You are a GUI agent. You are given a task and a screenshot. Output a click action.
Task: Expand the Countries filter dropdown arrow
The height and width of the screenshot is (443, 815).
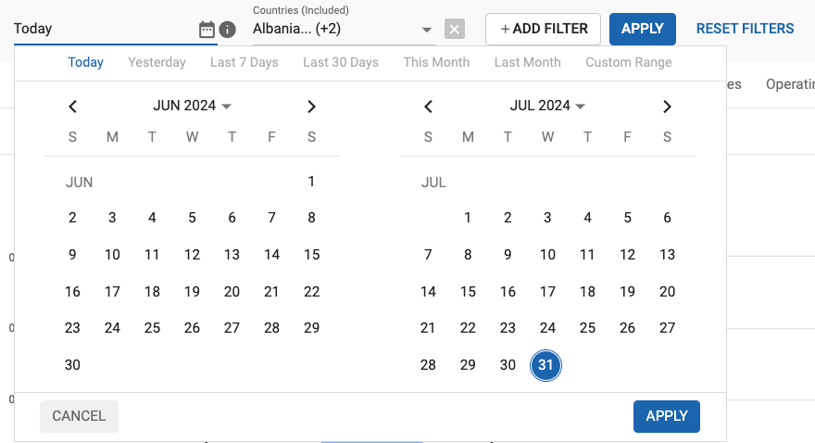tap(427, 30)
